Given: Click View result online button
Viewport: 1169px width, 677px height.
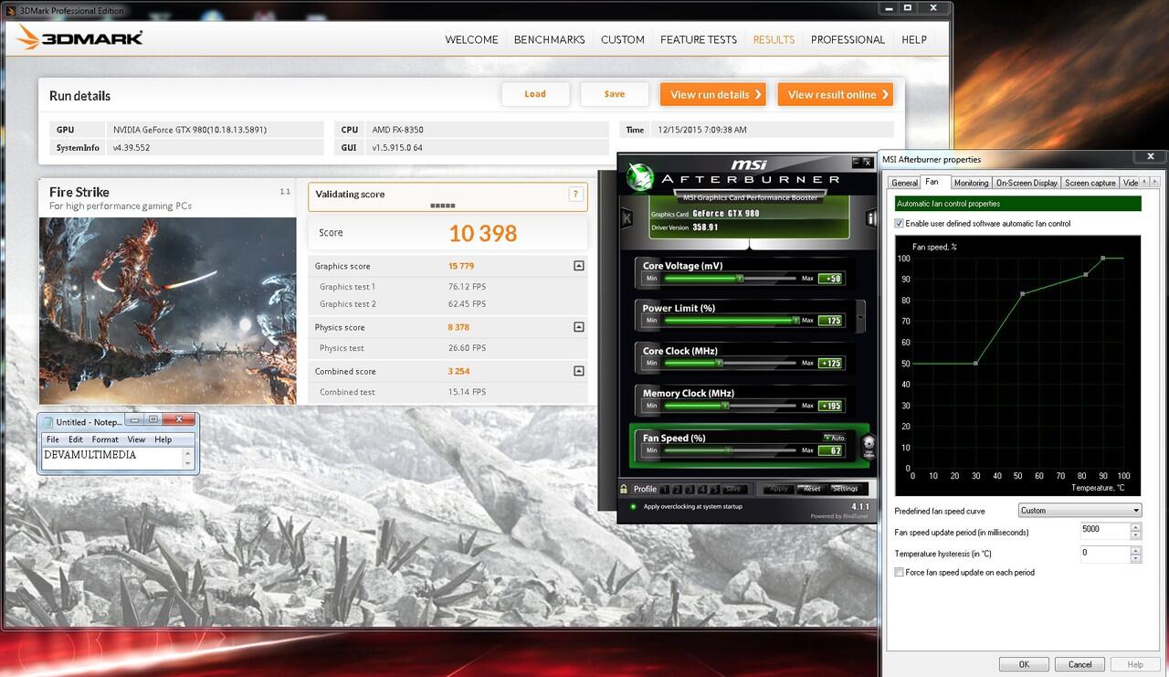Looking at the screenshot, I should point(835,94).
